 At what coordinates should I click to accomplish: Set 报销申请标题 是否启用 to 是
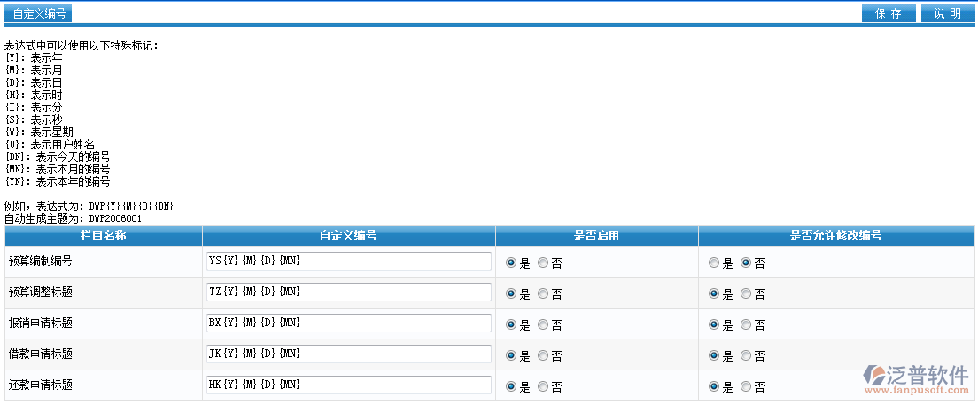tap(511, 324)
